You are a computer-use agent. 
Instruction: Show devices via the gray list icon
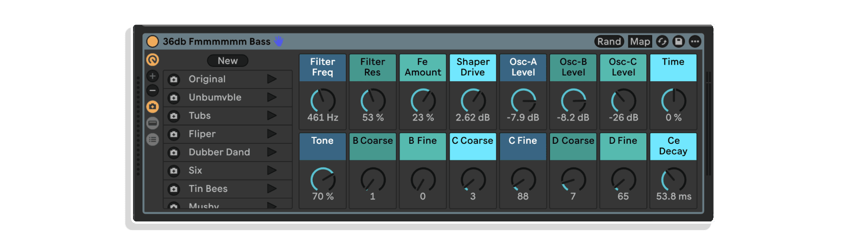[153, 140]
